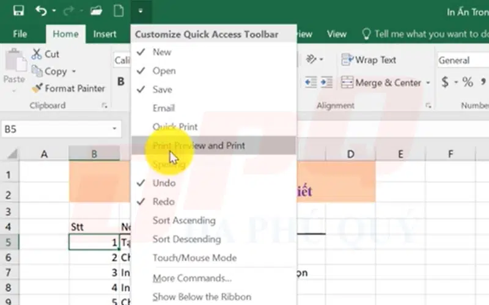
Task: Expand the Copy options arrow
Action: [74, 71]
